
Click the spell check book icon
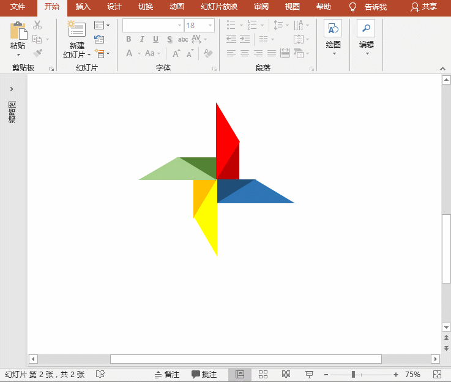pyautogui.click(x=100, y=374)
